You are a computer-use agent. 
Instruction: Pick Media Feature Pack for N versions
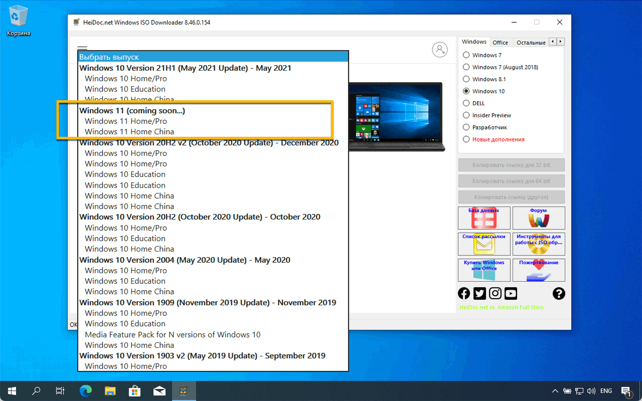coord(173,334)
